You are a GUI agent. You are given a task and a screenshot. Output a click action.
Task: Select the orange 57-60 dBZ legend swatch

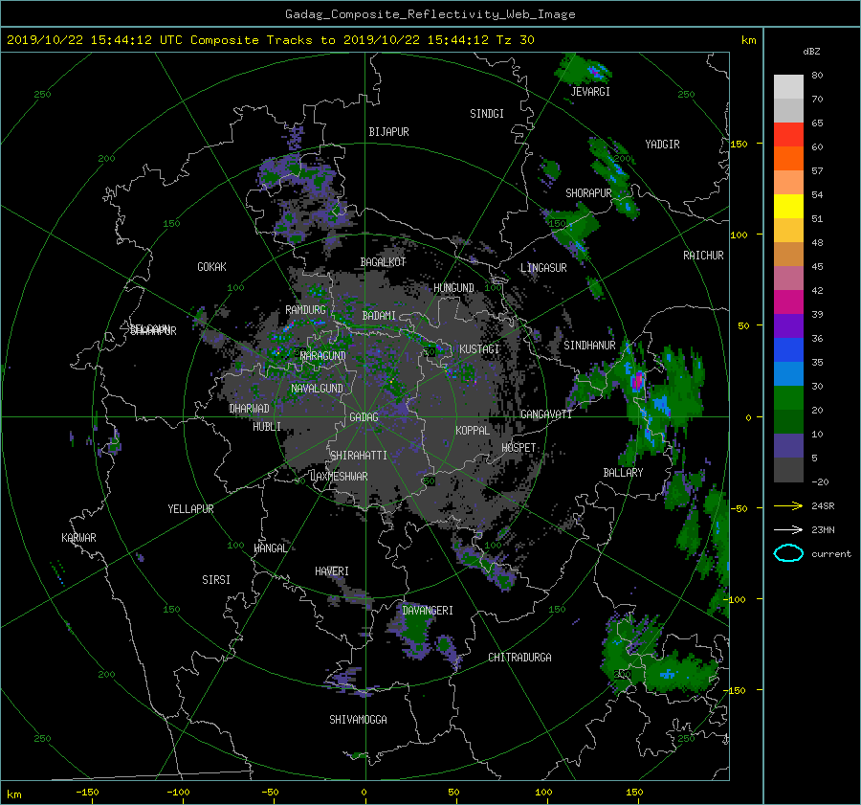[788, 158]
